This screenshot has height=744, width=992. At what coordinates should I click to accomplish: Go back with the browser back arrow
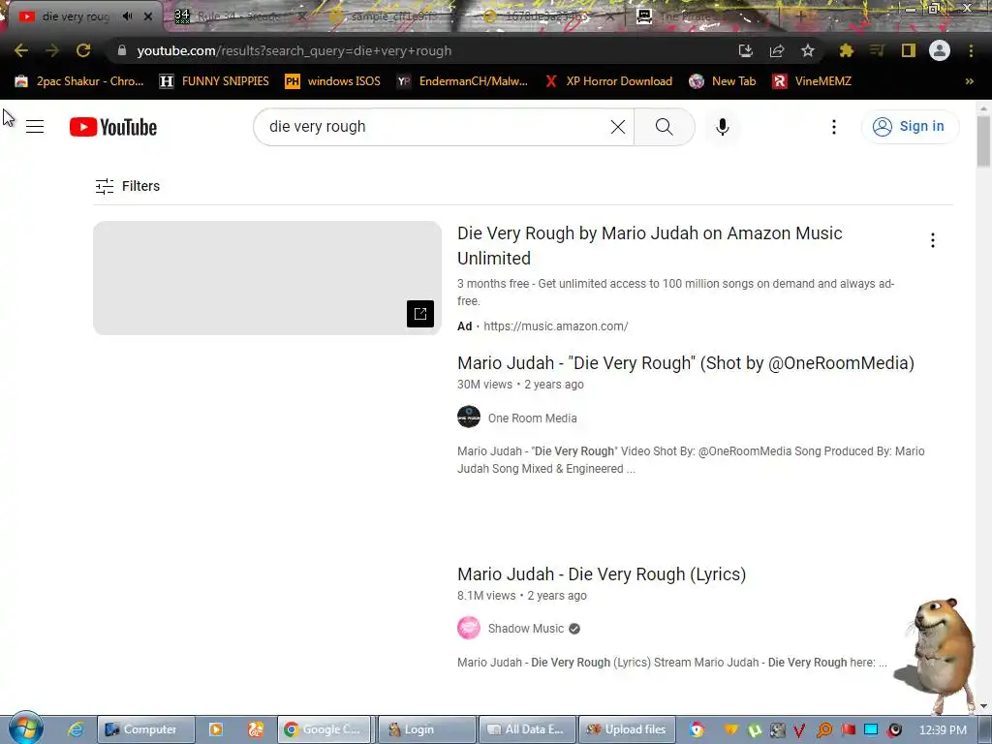21,50
